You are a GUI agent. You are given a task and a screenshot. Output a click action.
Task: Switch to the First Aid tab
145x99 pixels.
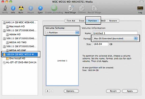(71, 21)
